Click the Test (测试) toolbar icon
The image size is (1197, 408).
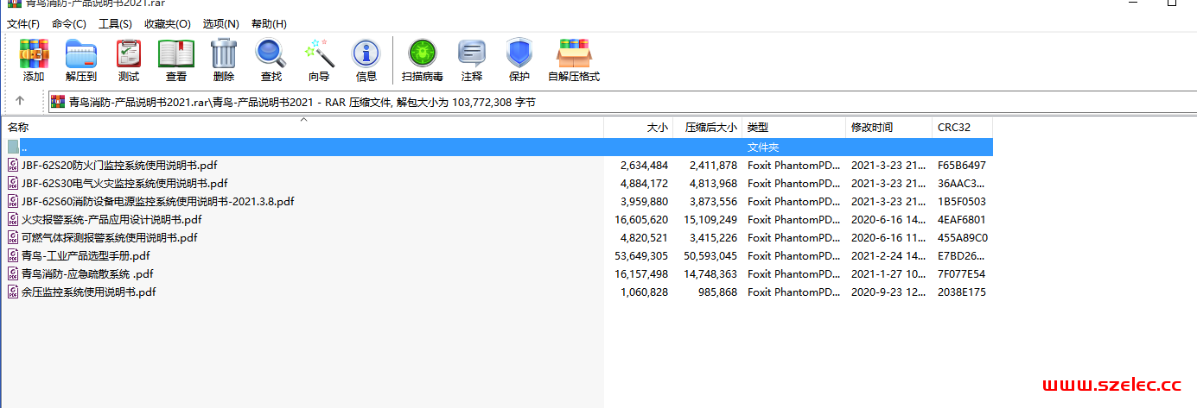tap(129, 53)
